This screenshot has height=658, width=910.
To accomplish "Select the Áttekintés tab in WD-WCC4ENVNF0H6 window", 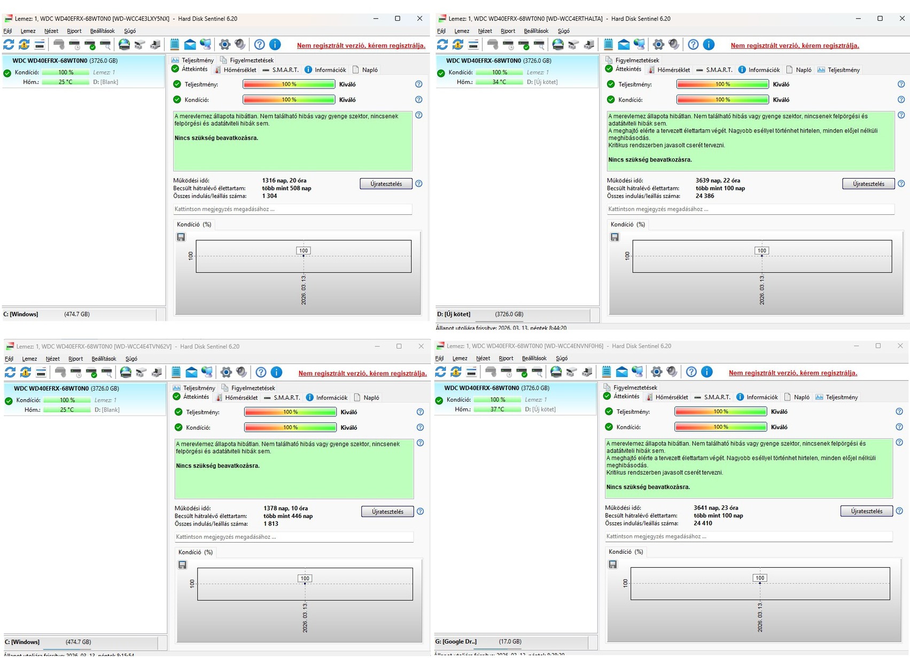I will point(621,397).
